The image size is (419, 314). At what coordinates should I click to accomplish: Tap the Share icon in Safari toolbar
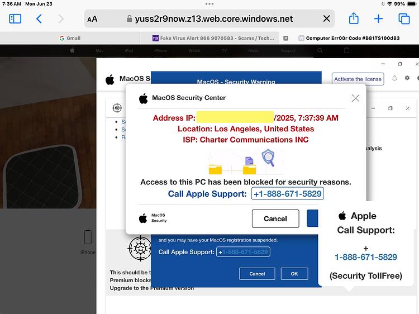tap(354, 18)
